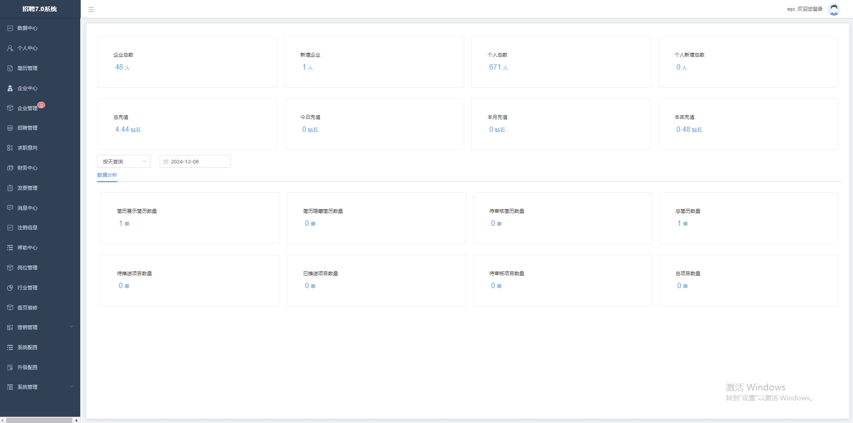Click the 求职意向 list icon
This screenshot has width=853, height=423.
click(10, 148)
